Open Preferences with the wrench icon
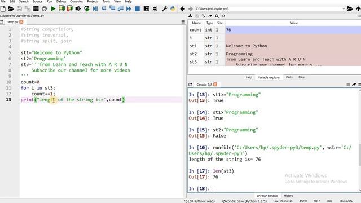Viewport: 361px width, 203px height. pyautogui.click(x=164, y=9)
